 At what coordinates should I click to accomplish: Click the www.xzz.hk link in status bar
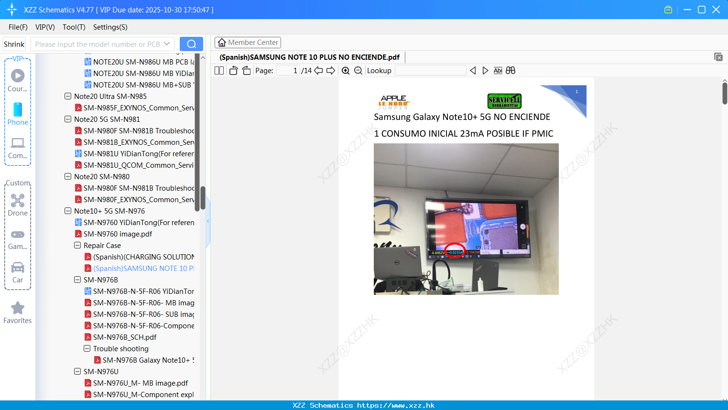click(396, 405)
